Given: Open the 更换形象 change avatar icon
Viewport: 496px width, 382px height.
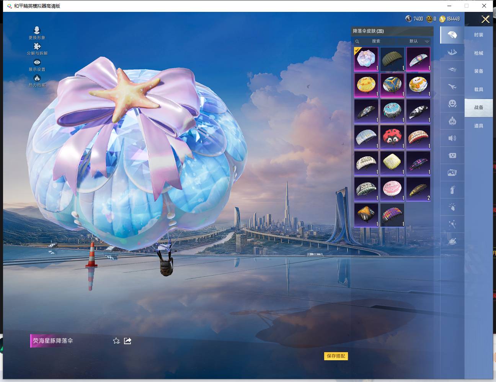Looking at the screenshot, I should pyautogui.click(x=37, y=31).
